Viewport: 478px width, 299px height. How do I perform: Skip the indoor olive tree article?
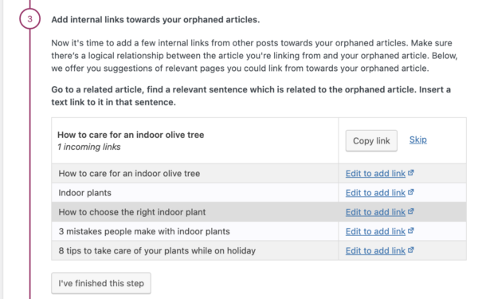pyautogui.click(x=417, y=140)
